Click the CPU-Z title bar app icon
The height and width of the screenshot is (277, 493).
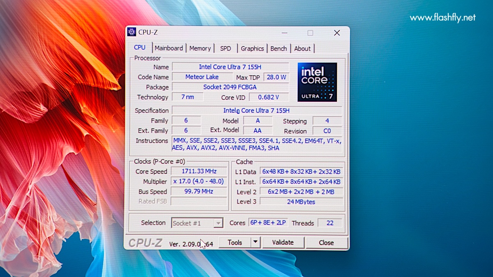click(x=131, y=32)
